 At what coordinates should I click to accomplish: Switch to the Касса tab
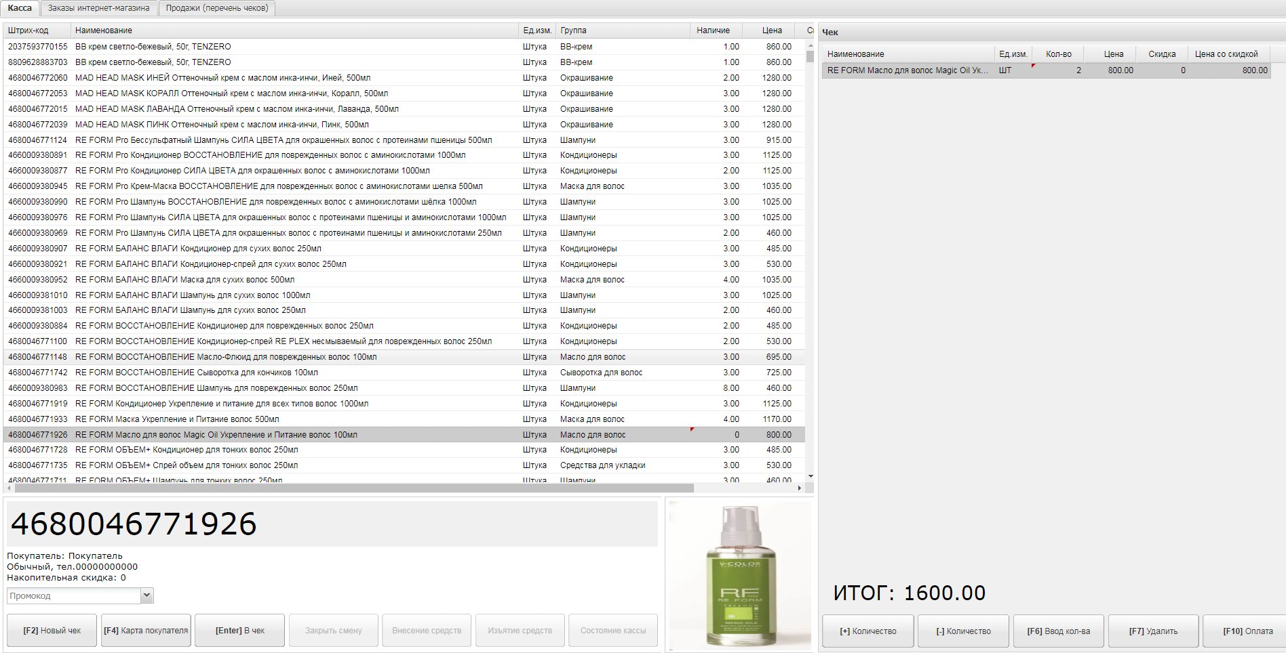20,8
